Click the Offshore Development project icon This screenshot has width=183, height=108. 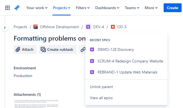[x=35, y=27]
